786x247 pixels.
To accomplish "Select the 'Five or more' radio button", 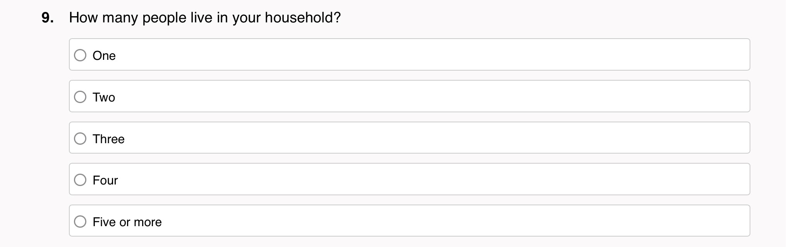I will tap(80, 222).
